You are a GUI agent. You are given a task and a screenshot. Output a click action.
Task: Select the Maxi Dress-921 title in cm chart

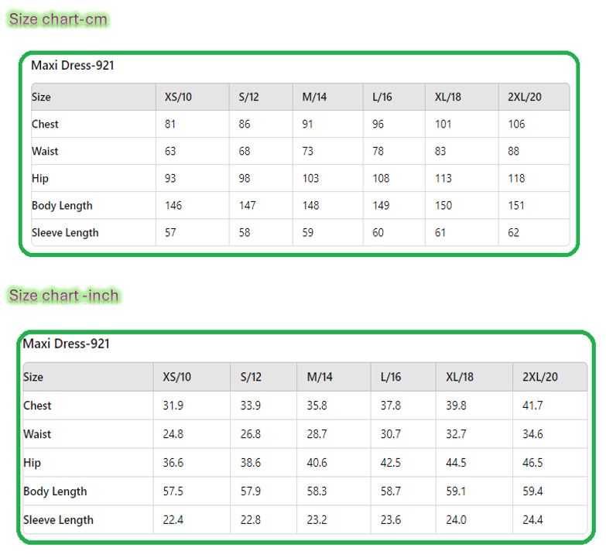coord(73,66)
